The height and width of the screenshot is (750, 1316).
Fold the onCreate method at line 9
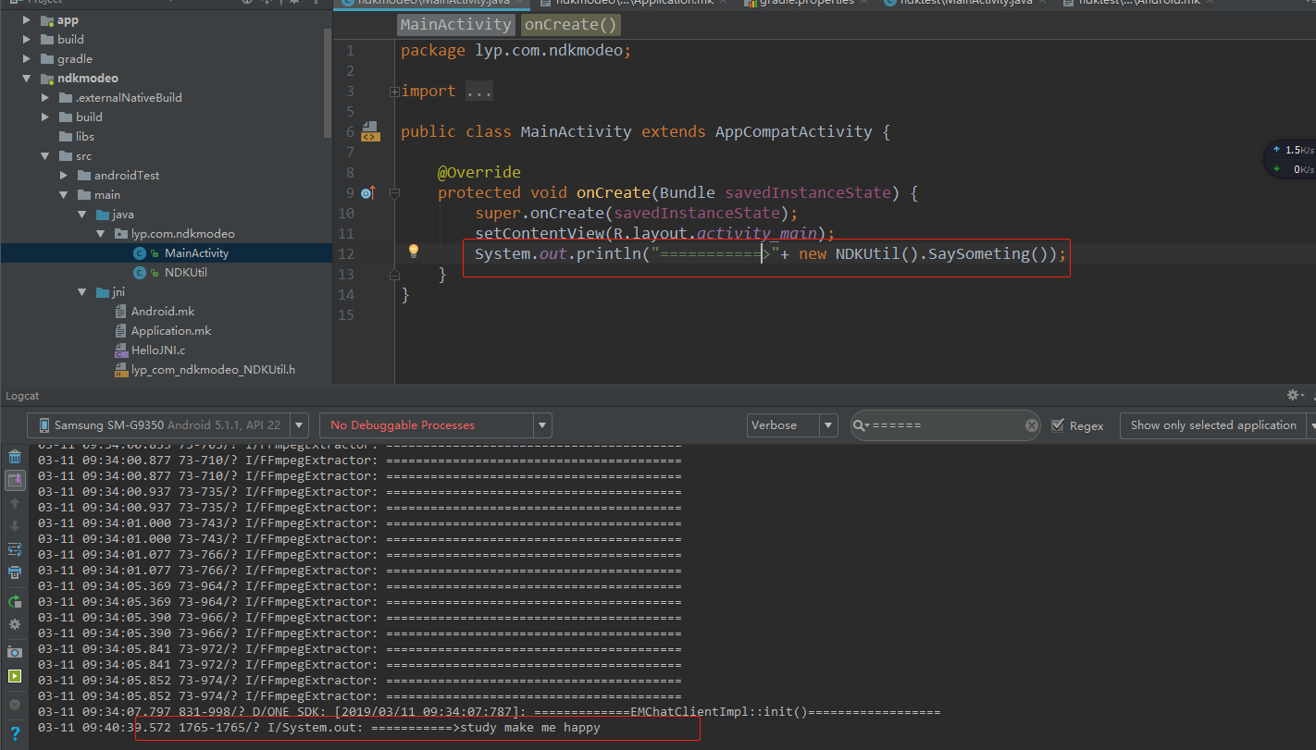point(394,192)
